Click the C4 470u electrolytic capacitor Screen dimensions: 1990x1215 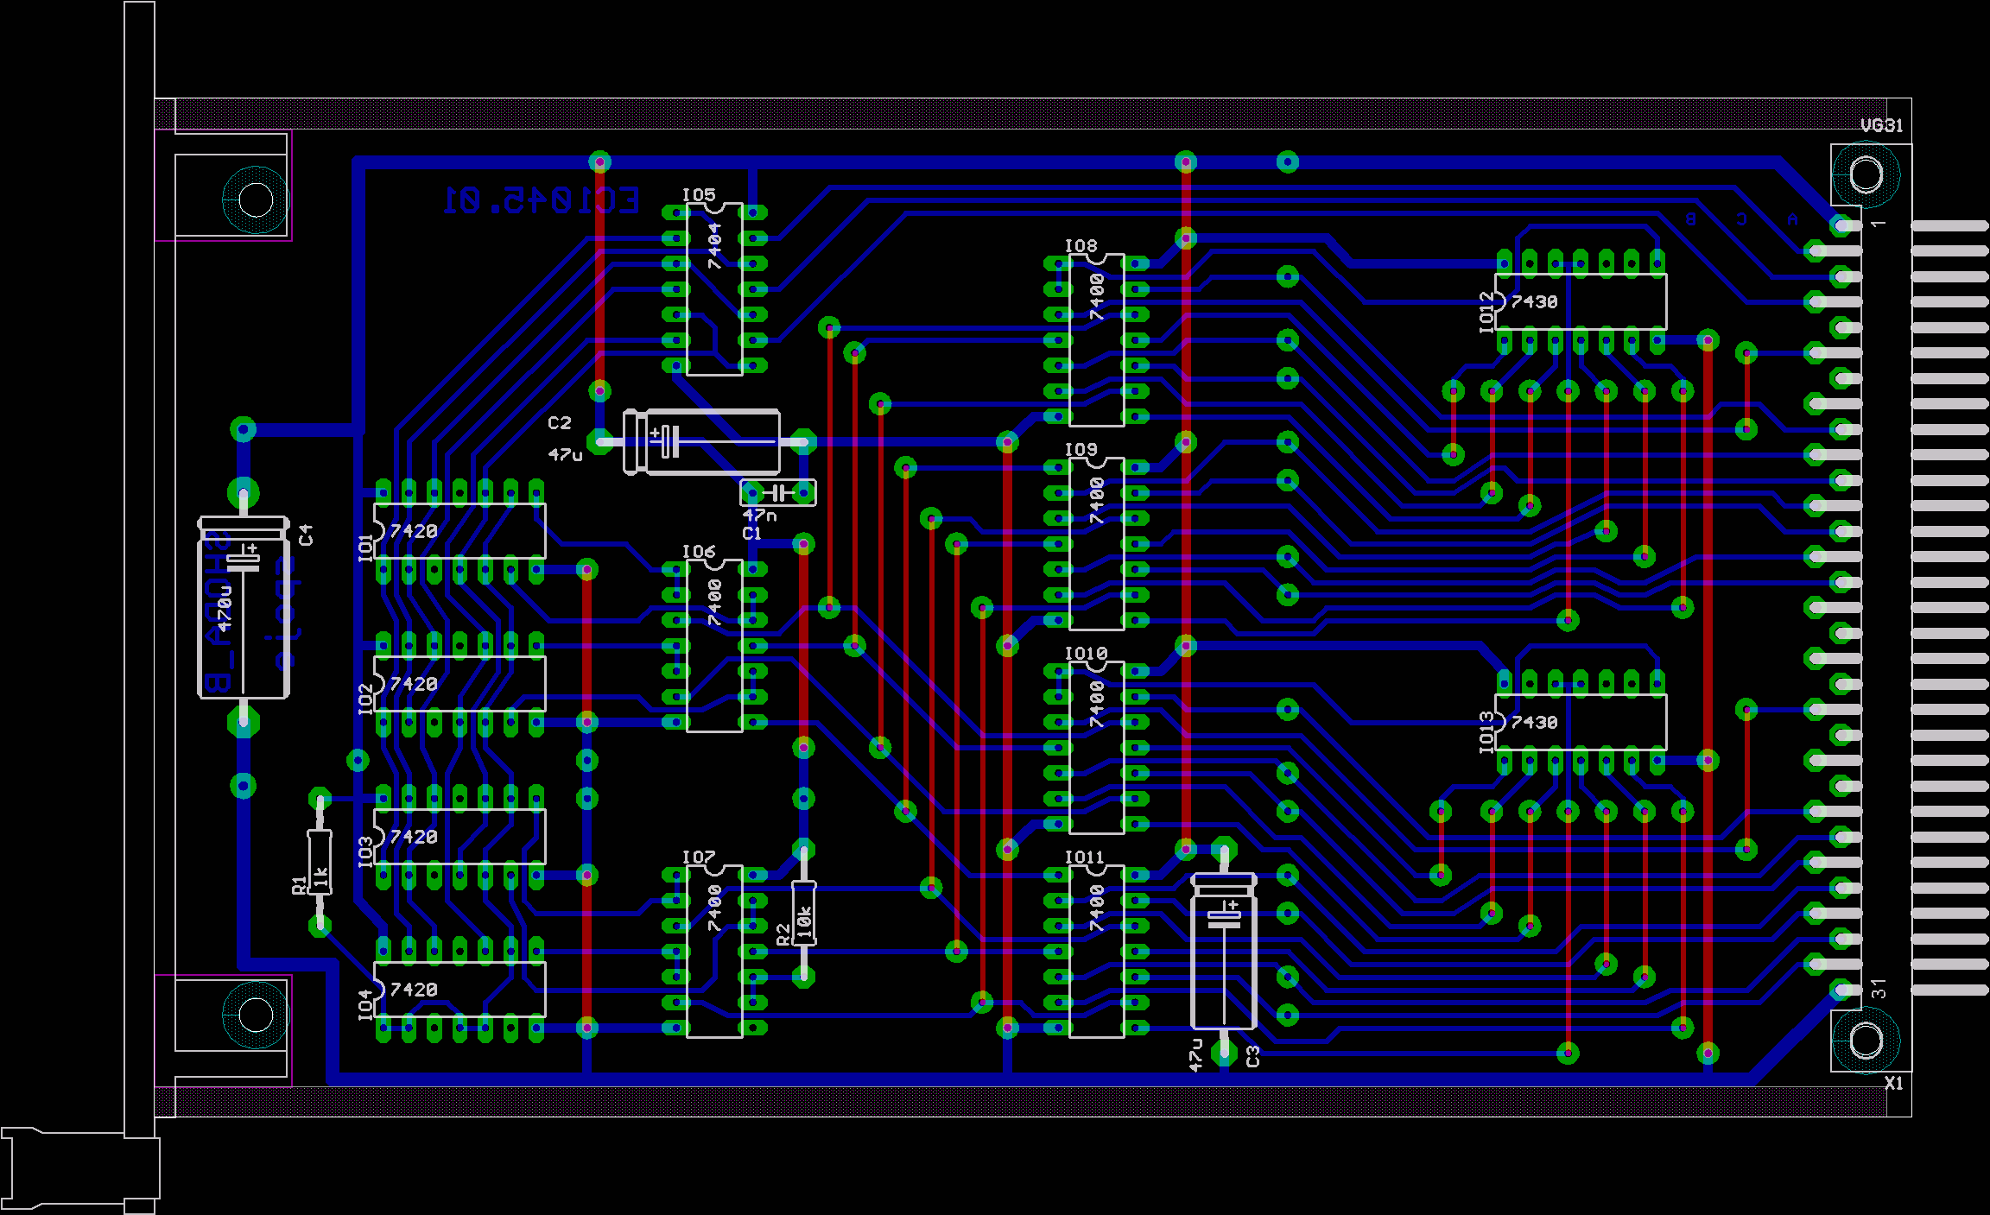click(x=243, y=608)
